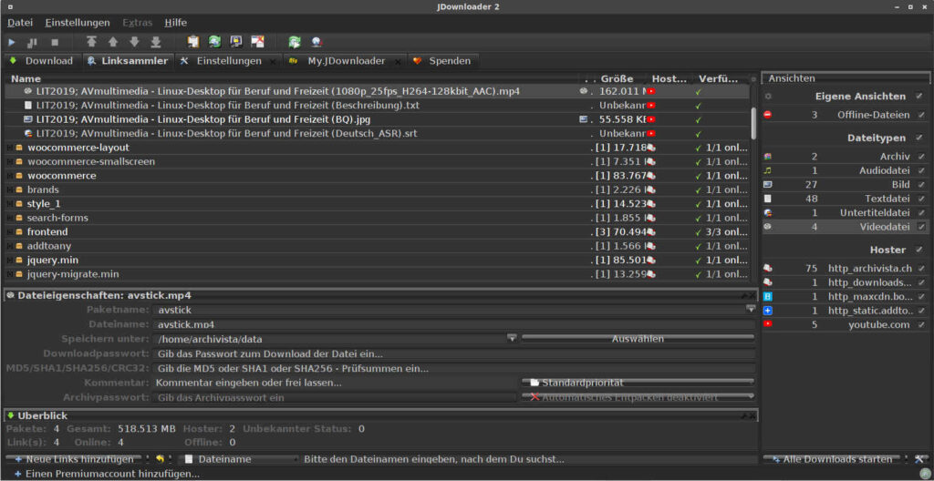This screenshot has height=481, width=934.
Task: Move selected item up one position
Action: (112, 42)
